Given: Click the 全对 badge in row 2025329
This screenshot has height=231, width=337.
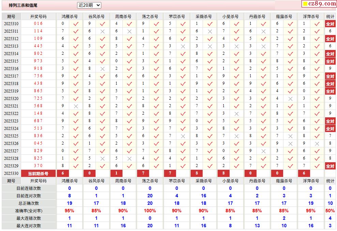Looking at the screenshot, I should 330,166.
